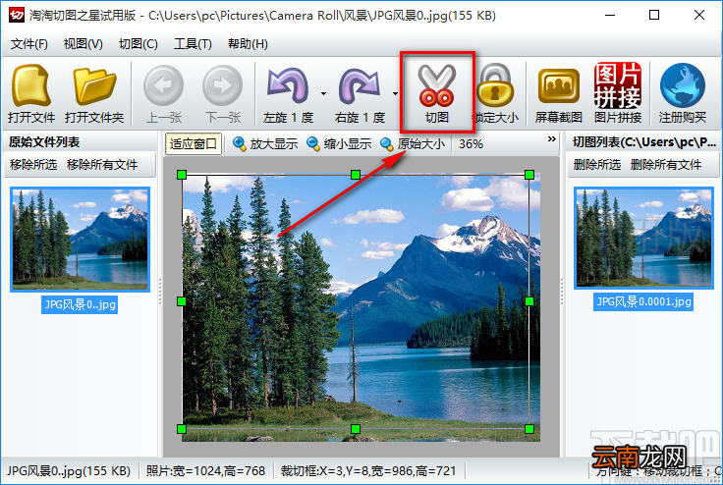Click 缩小显示 zoom out button
This screenshot has height=485, width=723.
pos(339,144)
